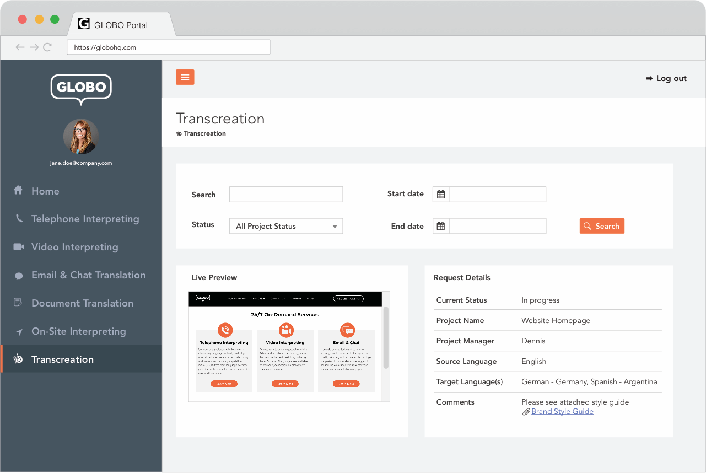
Task: Click the Website Homepage project name
Action: click(x=556, y=321)
